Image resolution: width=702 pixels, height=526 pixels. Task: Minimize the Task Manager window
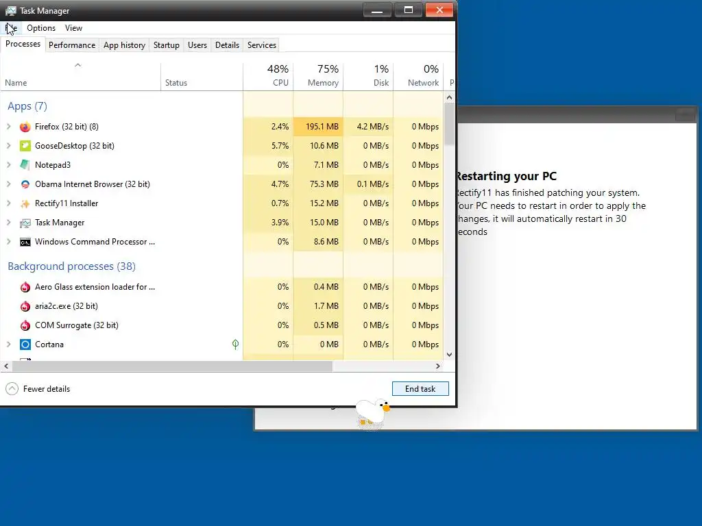click(377, 10)
